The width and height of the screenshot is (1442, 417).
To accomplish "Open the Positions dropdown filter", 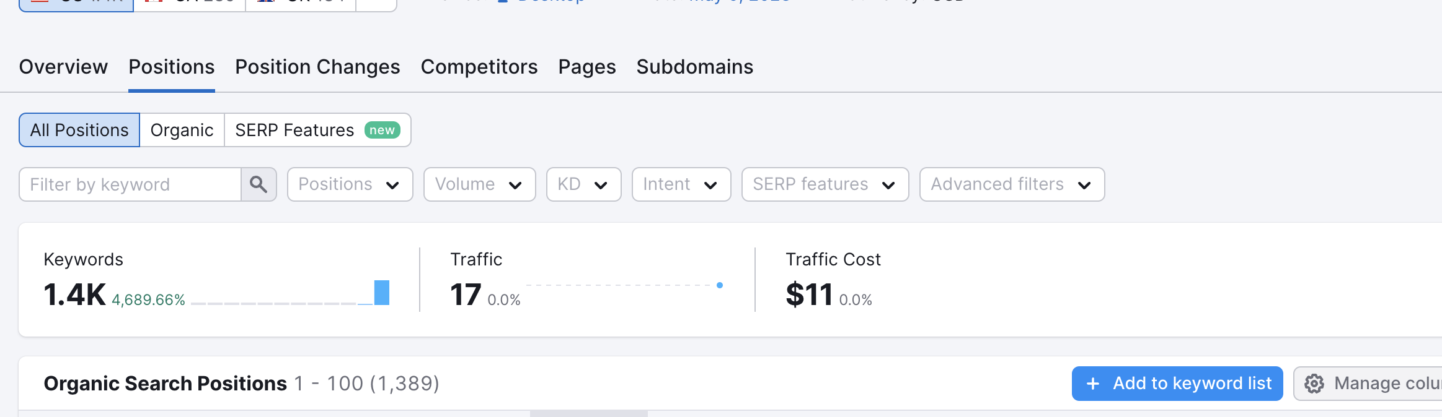I will click(x=350, y=184).
